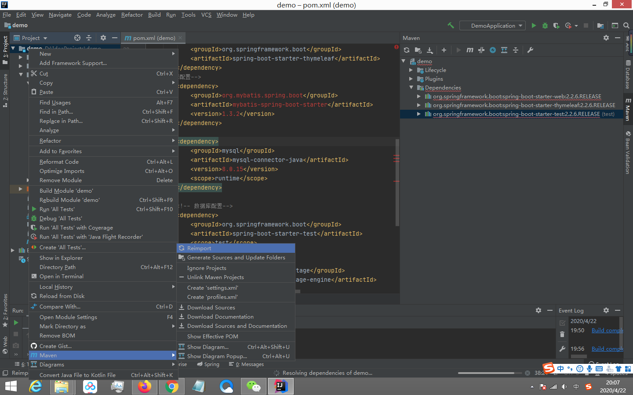Open 19:50 Build completed link in Event Log
This screenshot has height=395, width=633.
(x=607, y=330)
